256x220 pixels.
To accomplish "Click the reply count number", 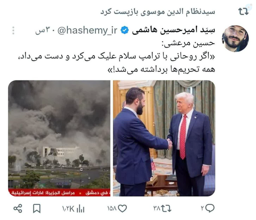I will pyautogui.click(x=203, y=208).
